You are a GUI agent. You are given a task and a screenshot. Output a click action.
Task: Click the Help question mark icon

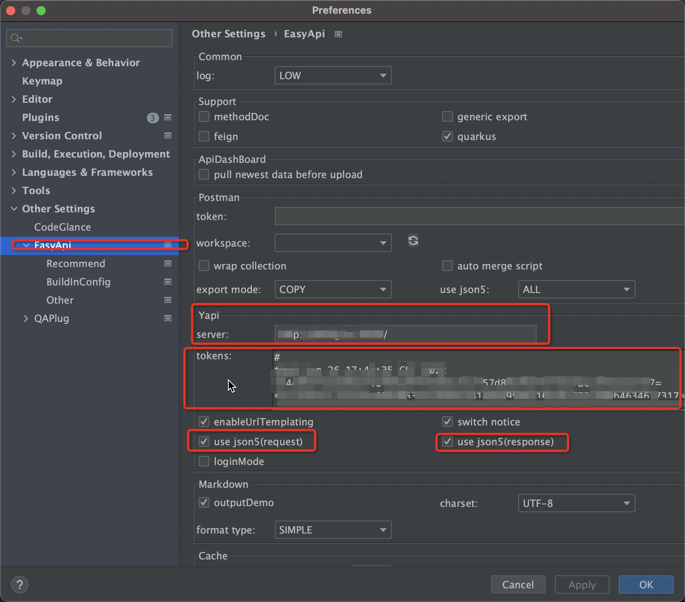[20, 584]
